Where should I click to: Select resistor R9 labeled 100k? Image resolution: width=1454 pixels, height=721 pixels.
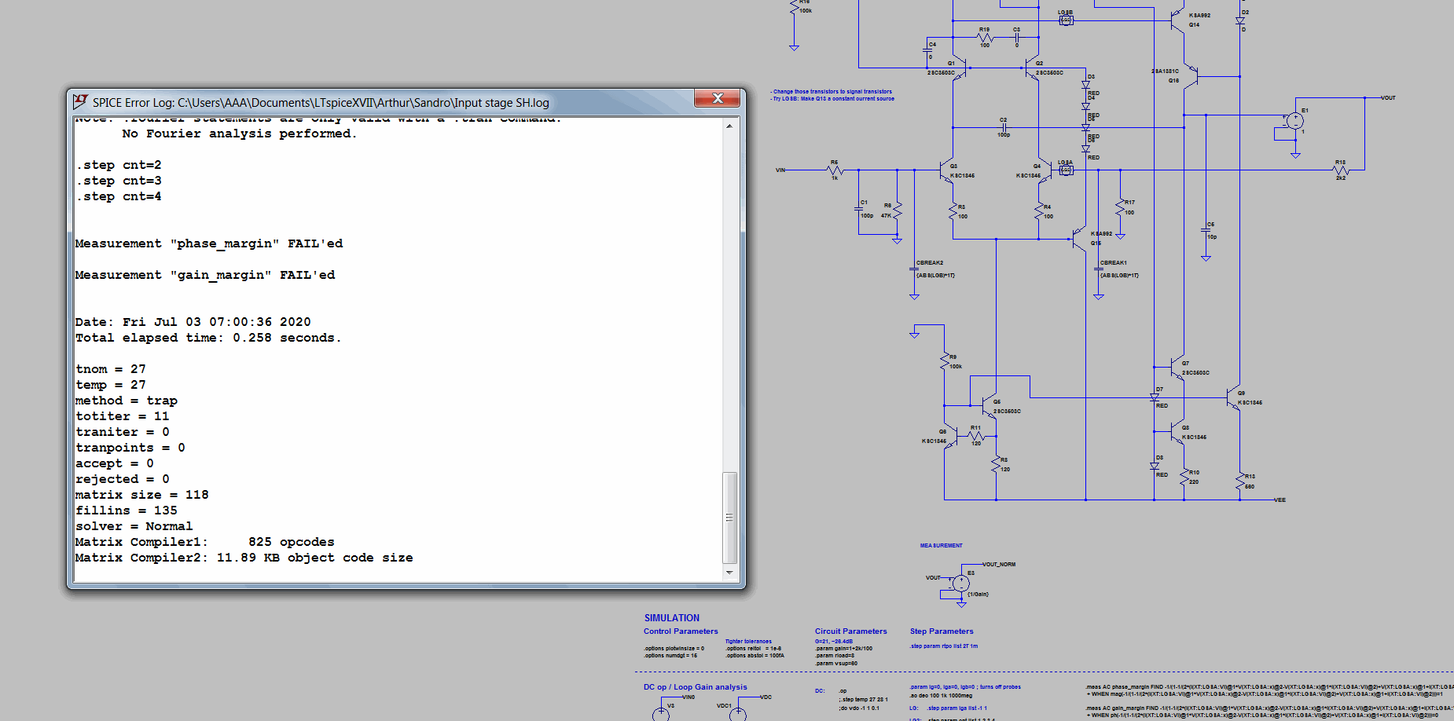click(944, 362)
